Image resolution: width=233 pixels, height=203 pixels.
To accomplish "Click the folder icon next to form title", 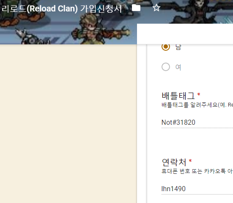I will coord(136,8).
